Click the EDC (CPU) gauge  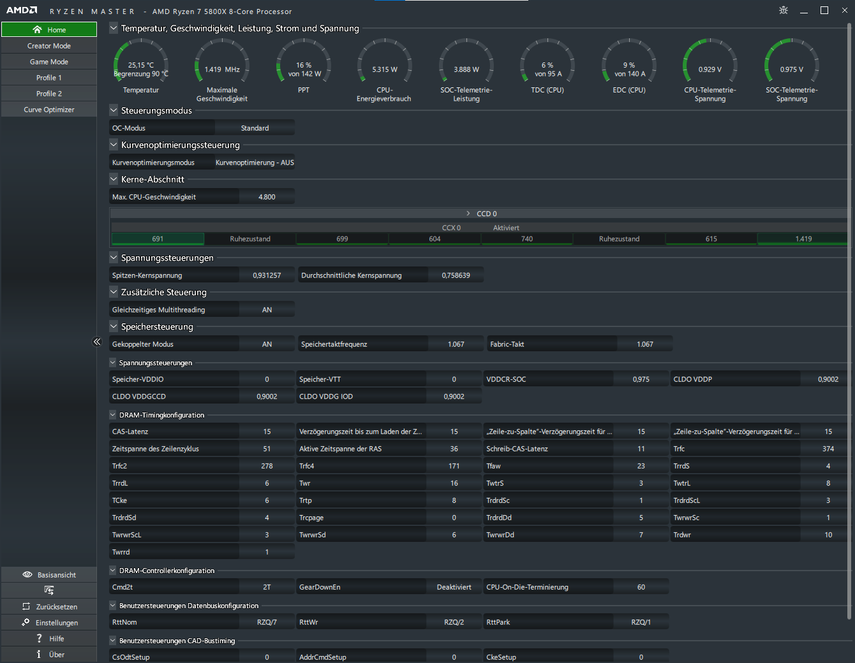pyautogui.click(x=629, y=61)
